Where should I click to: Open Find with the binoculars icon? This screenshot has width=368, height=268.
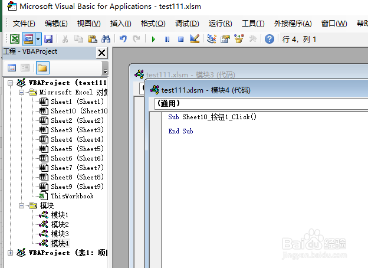106,39
